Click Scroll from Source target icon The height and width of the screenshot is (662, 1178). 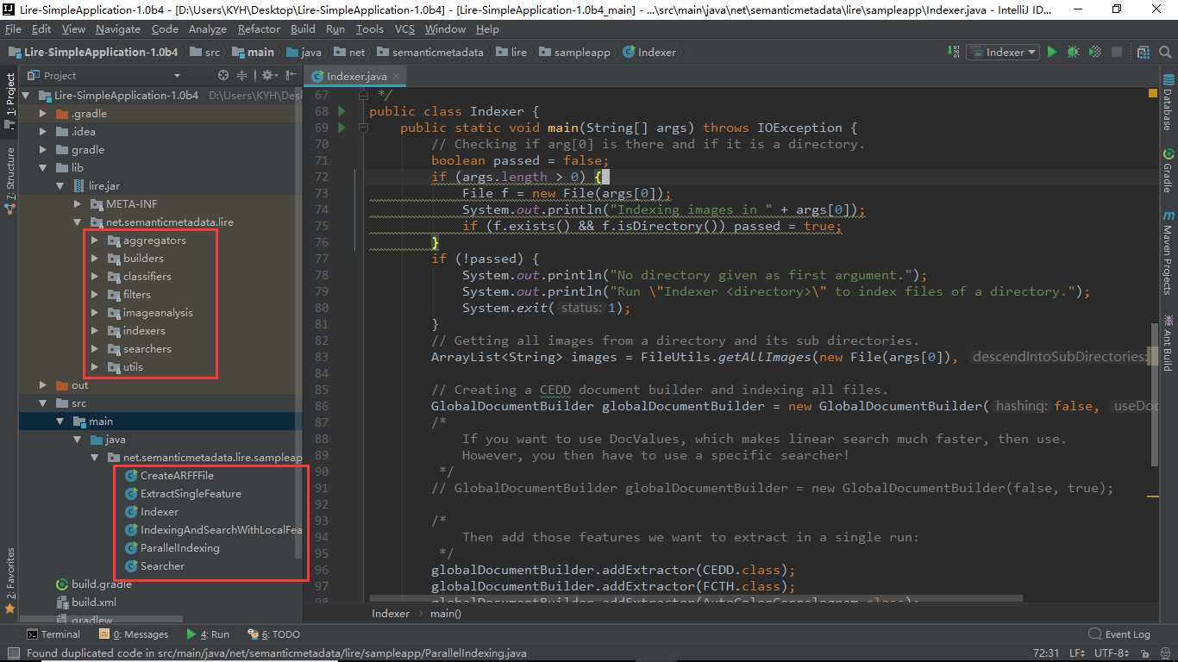coord(223,75)
